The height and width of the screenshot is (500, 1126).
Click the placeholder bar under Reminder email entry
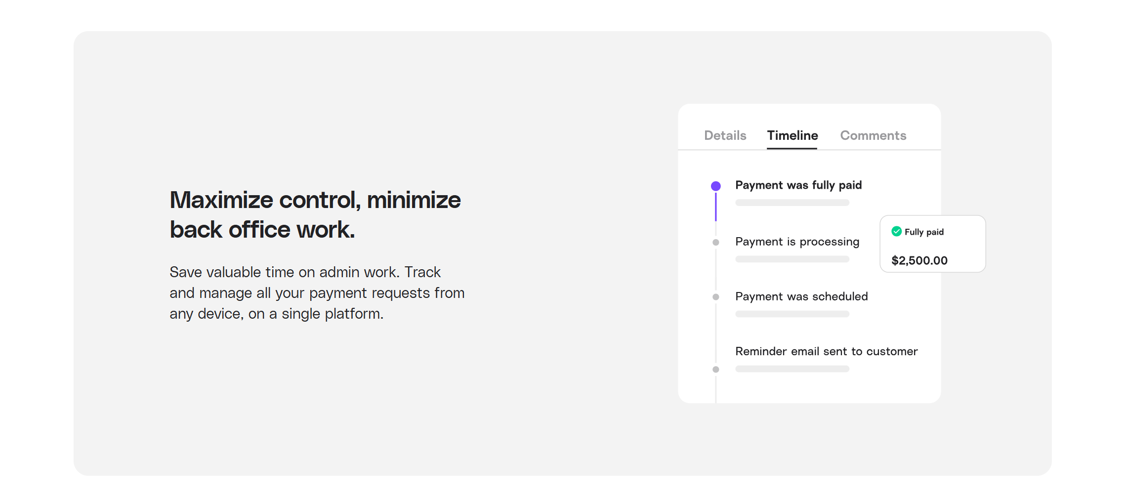(x=792, y=369)
